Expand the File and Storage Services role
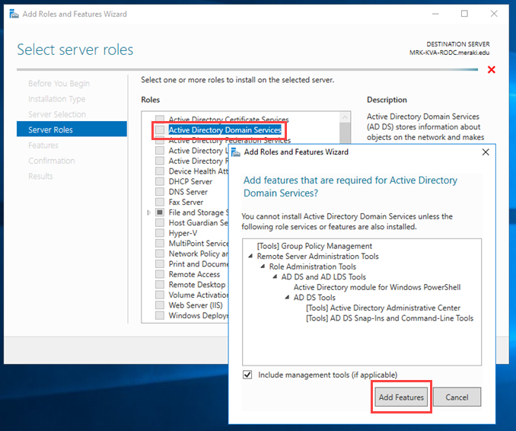Screen dimensions: 516x431 pyautogui.click(x=149, y=213)
